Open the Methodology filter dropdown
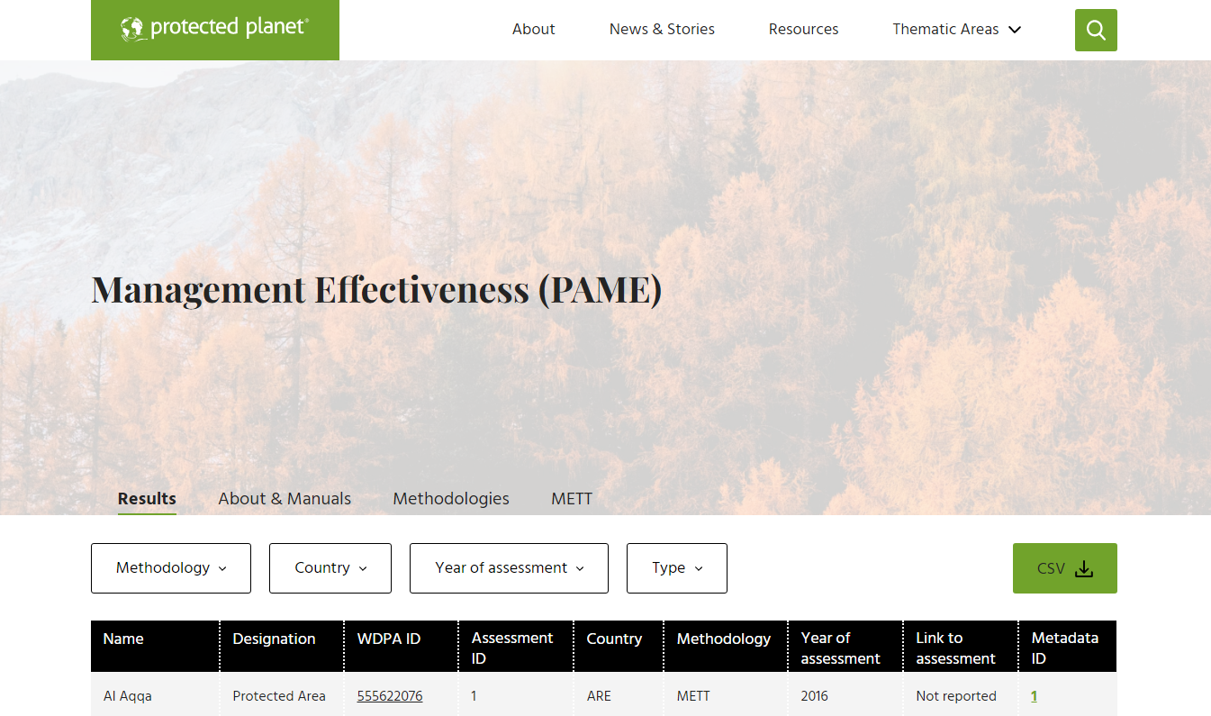Screen dimensions: 1211x716 pos(171,568)
